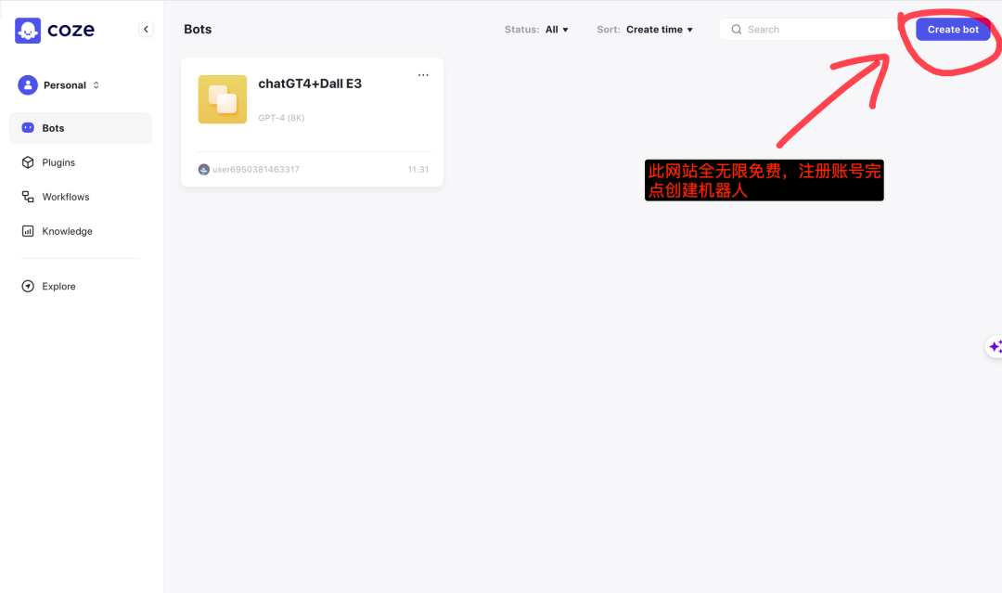
Task: Click the Plugins cube icon
Action: pyautogui.click(x=28, y=162)
